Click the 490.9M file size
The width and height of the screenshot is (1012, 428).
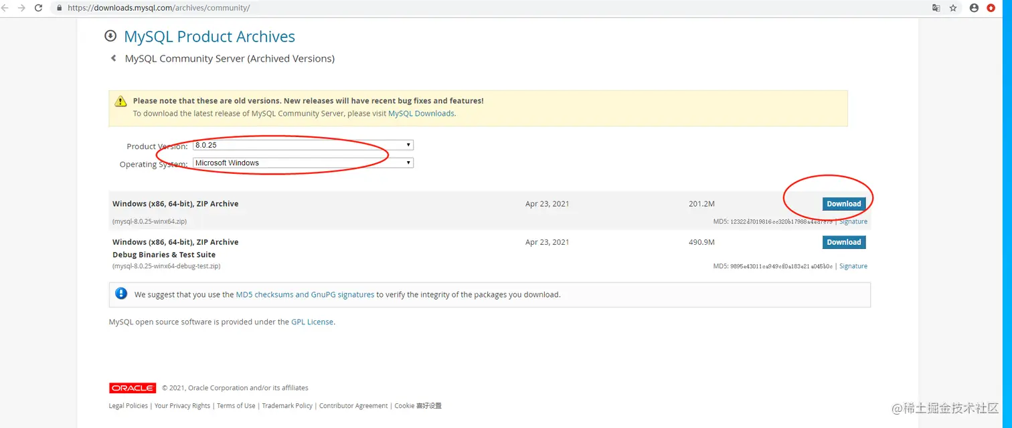coord(701,242)
